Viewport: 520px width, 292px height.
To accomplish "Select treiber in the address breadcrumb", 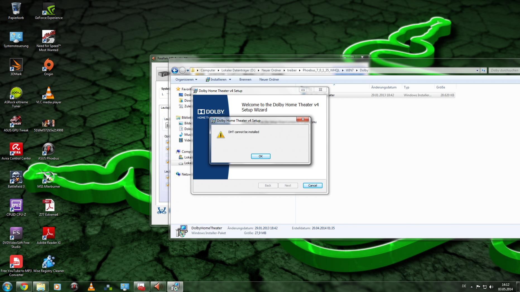I will pyautogui.click(x=292, y=70).
